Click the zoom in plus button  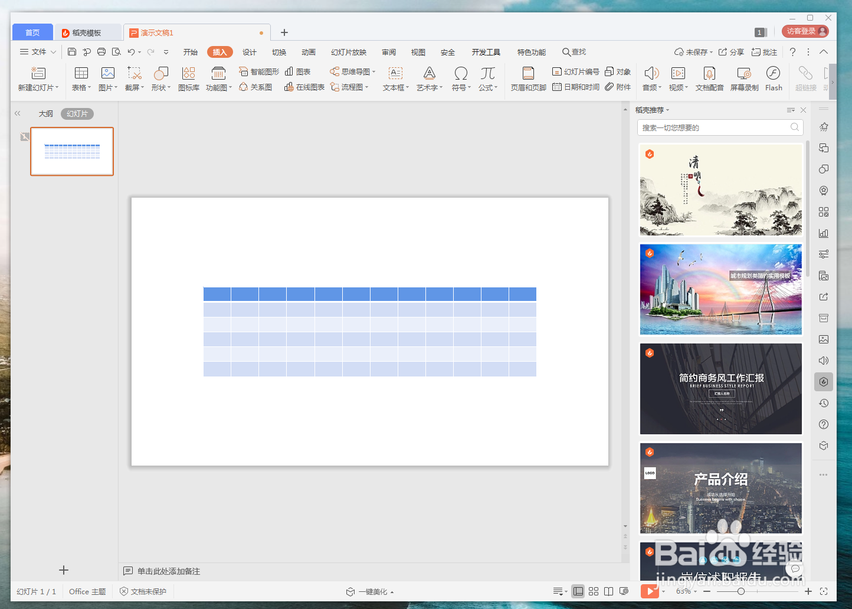808,591
